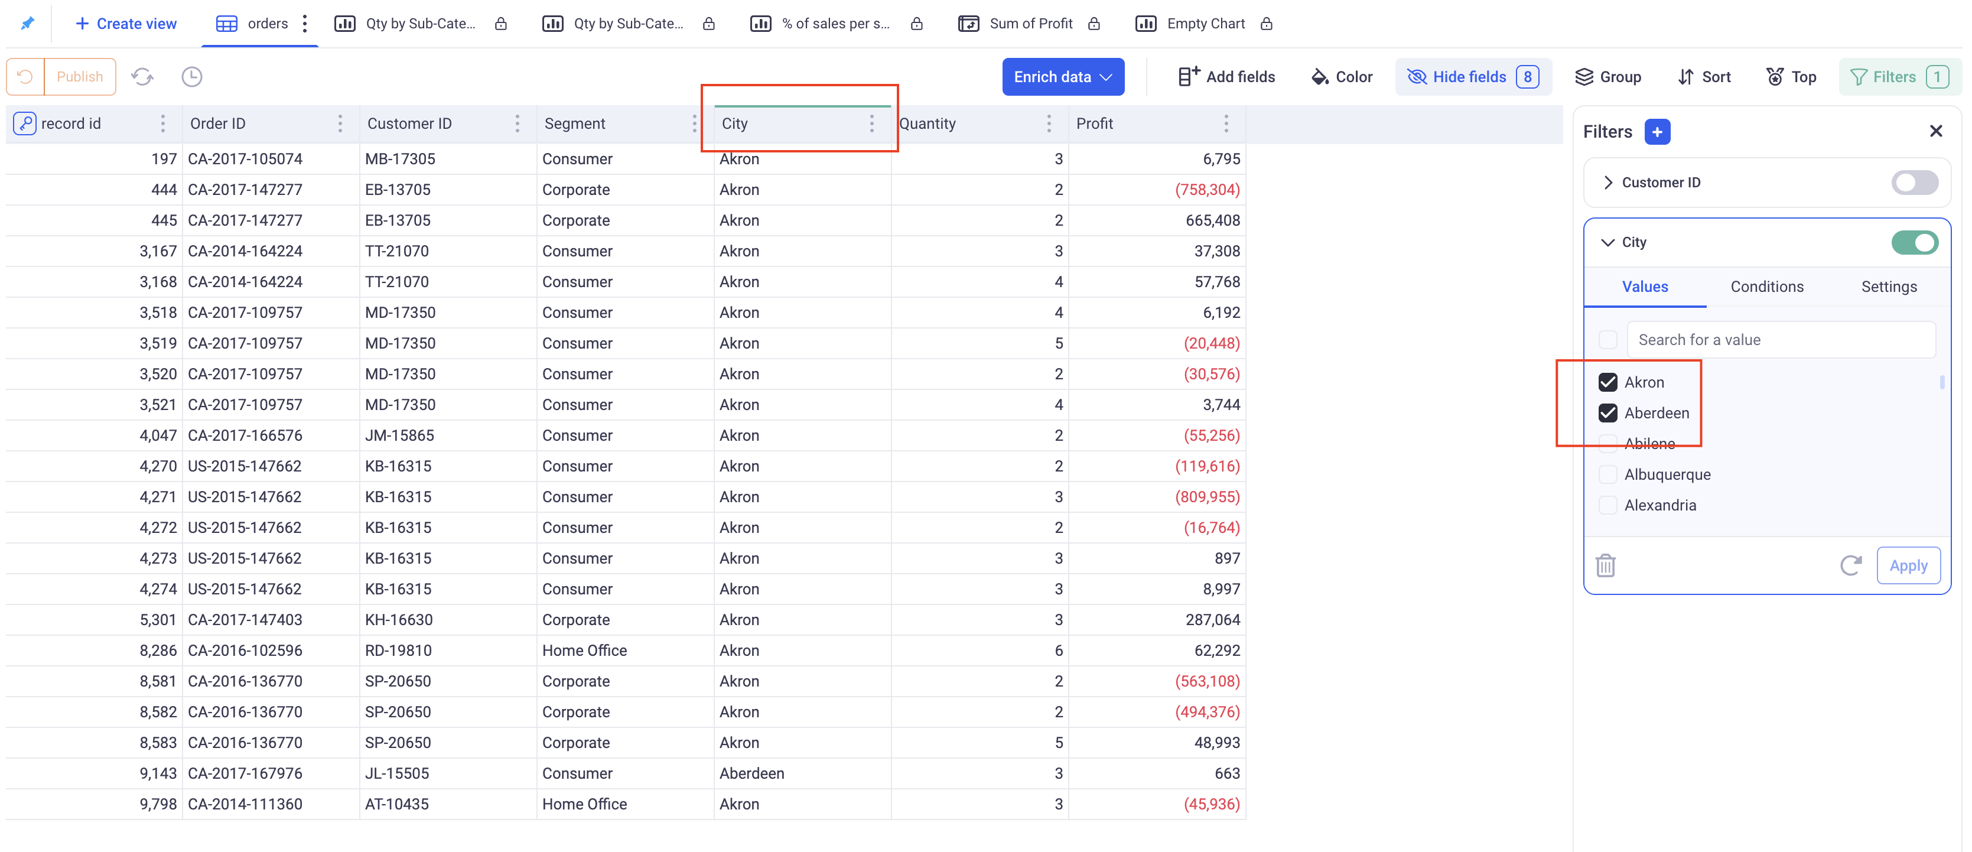The image size is (1972, 852).
Task: Collapse the City filter section
Action: click(x=1607, y=242)
